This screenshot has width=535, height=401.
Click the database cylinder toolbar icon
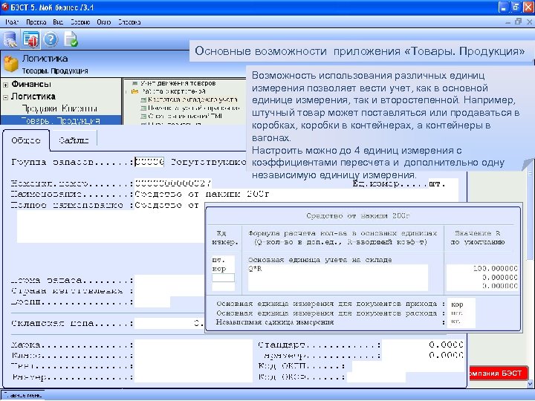click(x=10, y=39)
